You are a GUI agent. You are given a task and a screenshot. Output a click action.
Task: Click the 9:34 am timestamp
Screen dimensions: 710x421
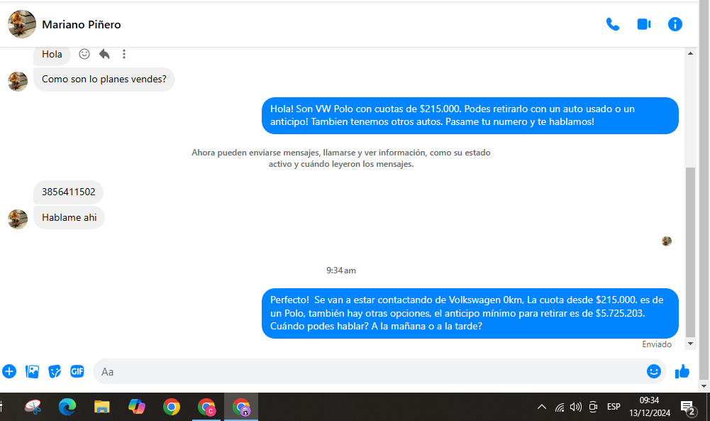tap(341, 270)
